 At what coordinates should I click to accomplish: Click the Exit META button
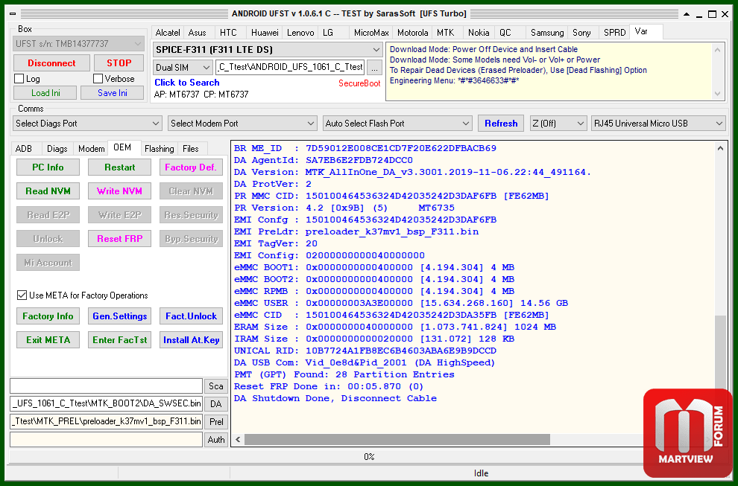(48, 340)
